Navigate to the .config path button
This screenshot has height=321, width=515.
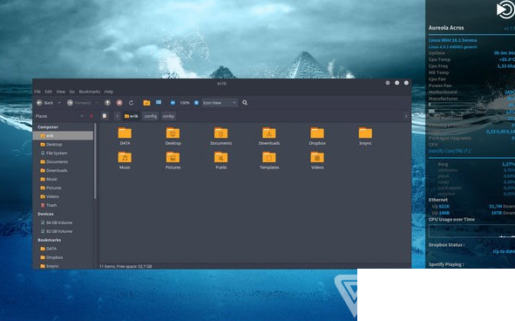[x=150, y=116]
